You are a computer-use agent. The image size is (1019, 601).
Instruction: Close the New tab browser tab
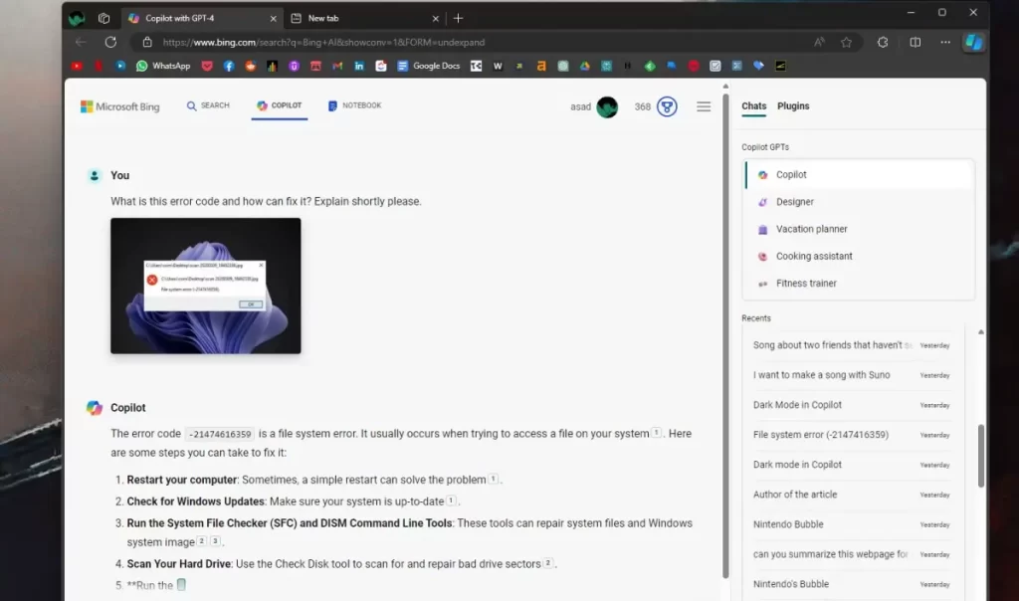coord(436,19)
